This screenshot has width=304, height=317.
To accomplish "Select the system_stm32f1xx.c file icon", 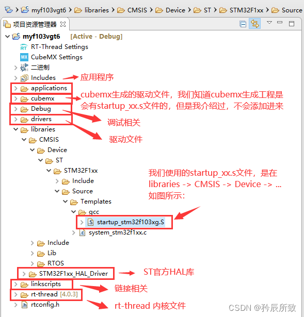I will pyautogui.click(x=82, y=232).
